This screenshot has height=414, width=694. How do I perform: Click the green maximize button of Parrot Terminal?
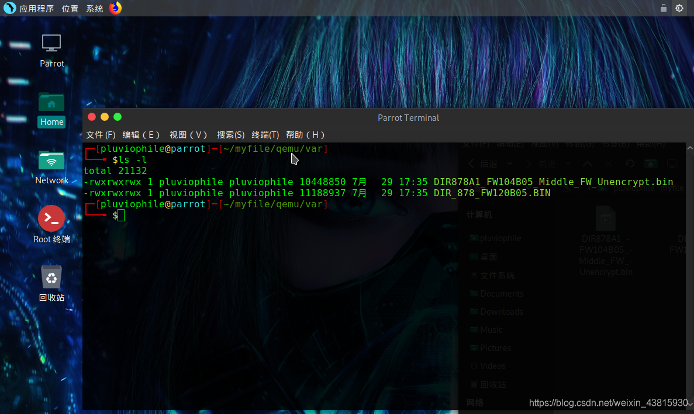(118, 117)
